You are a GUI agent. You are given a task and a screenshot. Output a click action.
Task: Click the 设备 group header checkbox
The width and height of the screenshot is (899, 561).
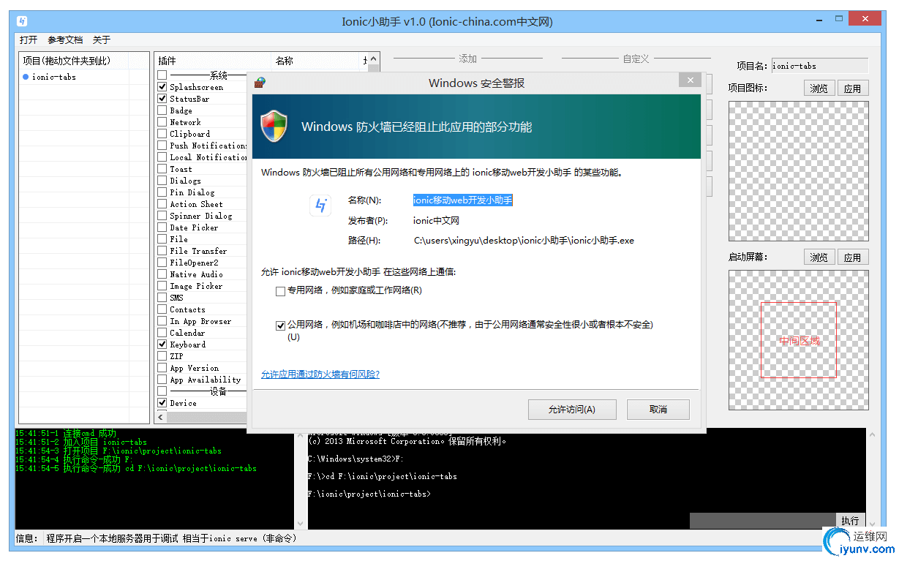click(162, 391)
